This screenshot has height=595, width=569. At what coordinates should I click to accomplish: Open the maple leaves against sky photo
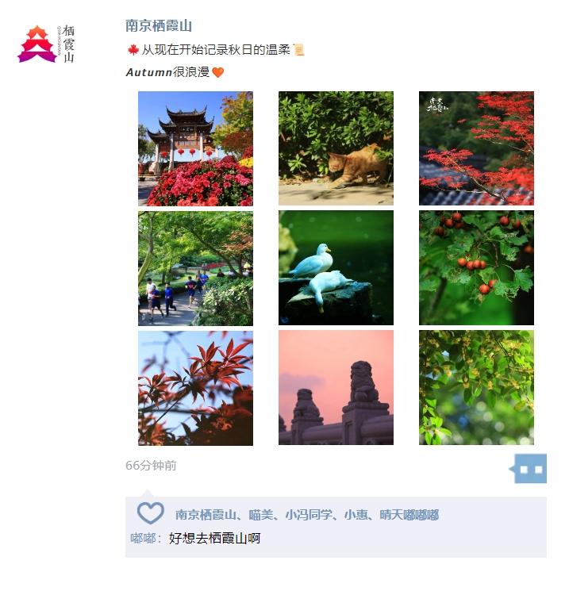(x=195, y=388)
